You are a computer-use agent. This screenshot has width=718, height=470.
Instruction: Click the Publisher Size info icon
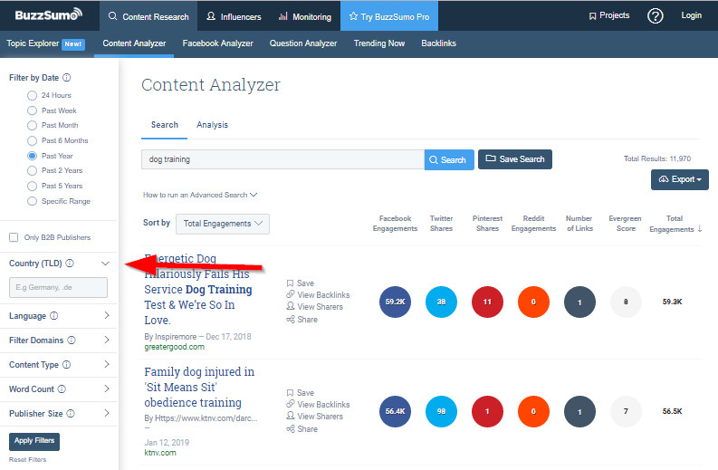[x=71, y=413]
